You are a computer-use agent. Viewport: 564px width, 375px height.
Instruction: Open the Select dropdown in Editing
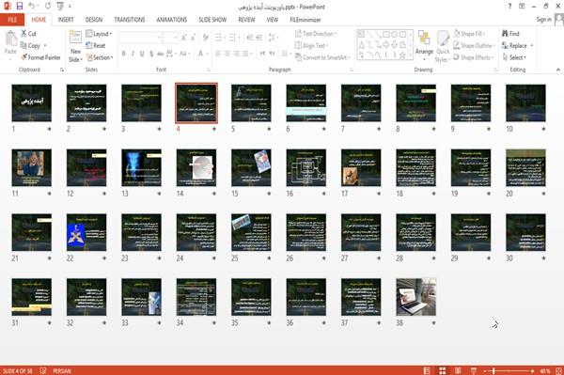pos(515,57)
